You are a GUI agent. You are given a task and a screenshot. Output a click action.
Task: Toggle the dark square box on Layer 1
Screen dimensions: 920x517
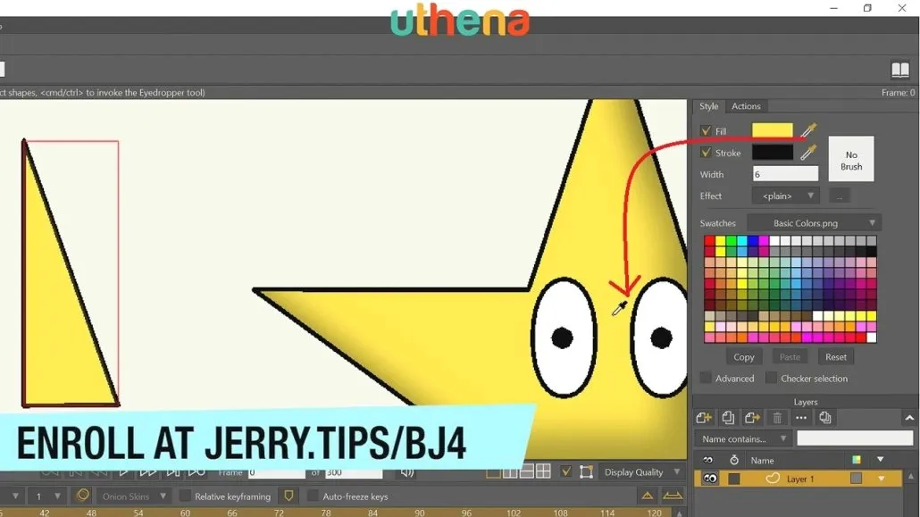[734, 479]
